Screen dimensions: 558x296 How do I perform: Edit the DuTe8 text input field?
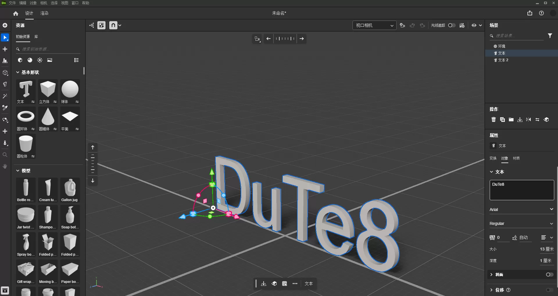[521, 190]
